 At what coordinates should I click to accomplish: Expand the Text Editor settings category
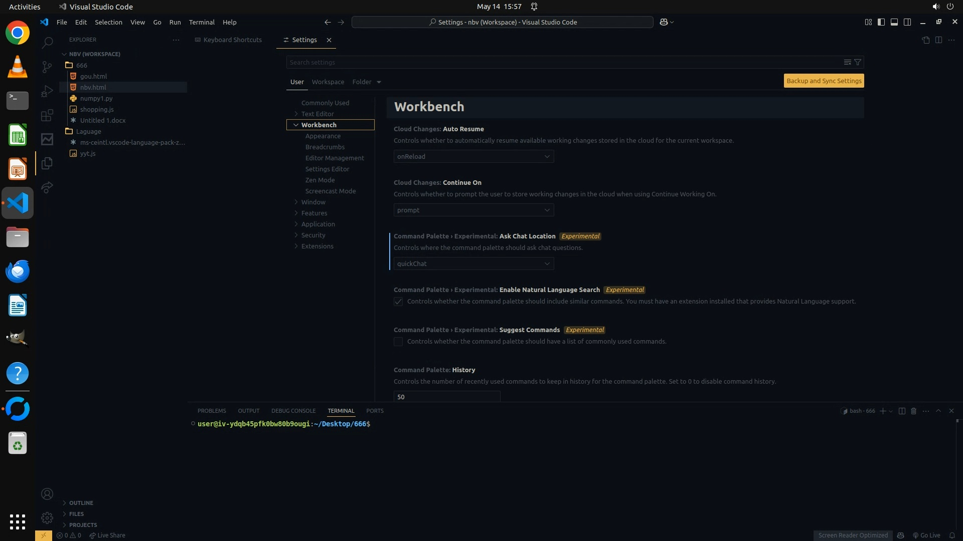click(317, 114)
